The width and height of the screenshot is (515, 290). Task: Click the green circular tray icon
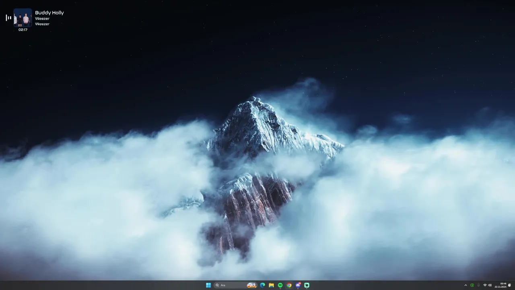[x=472, y=285]
